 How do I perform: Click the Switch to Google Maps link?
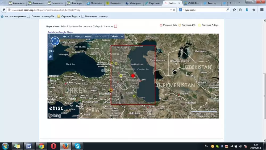[x=60, y=32]
